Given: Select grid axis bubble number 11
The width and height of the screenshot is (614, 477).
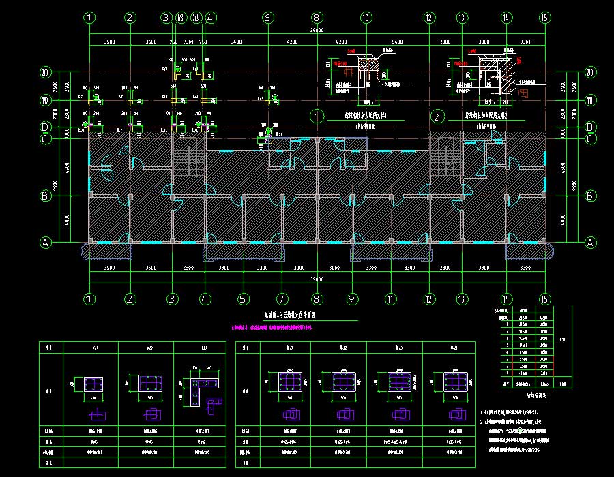Looking at the screenshot, I should click(x=390, y=298).
